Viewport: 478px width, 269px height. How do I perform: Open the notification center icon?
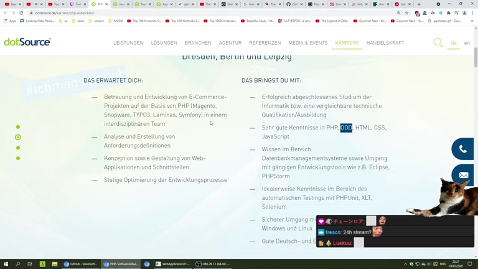(470, 264)
